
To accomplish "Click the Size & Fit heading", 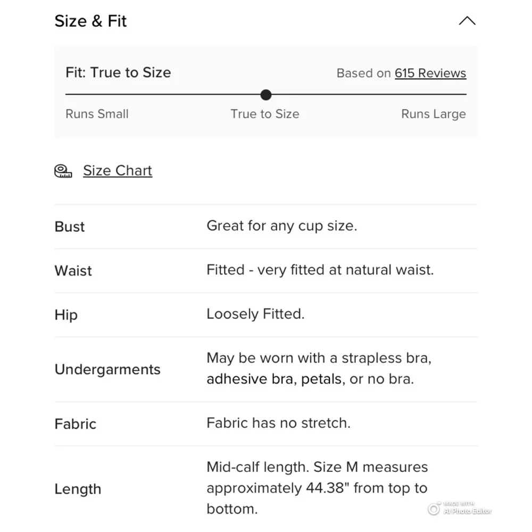I will click(x=90, y=21).
